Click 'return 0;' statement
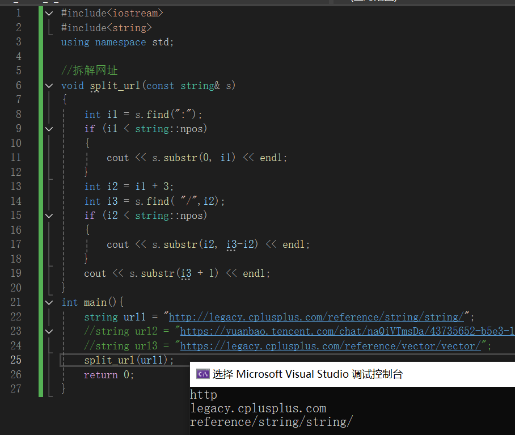The image size is (515, 435). (109, 374)
